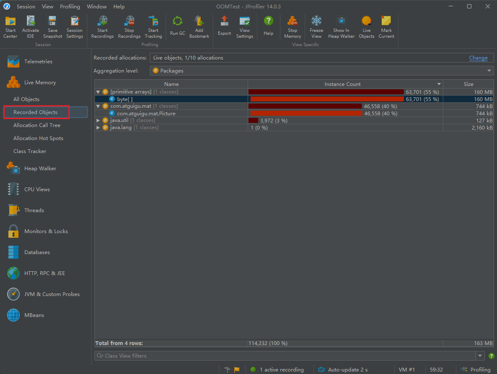Select the com.atguigu.mat.Picture class row

[x=294, y=113]
